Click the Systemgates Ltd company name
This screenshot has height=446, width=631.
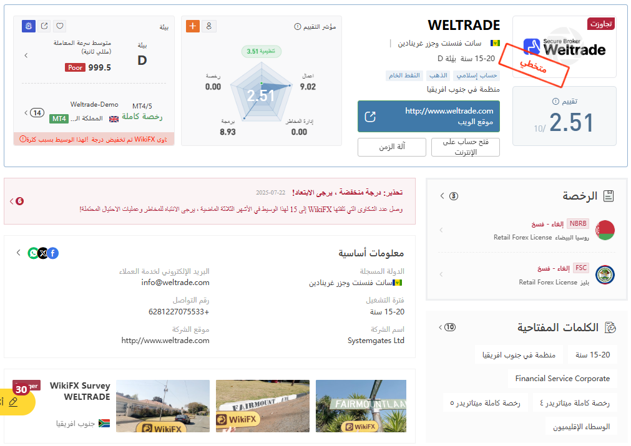click(x=376, y=341)
